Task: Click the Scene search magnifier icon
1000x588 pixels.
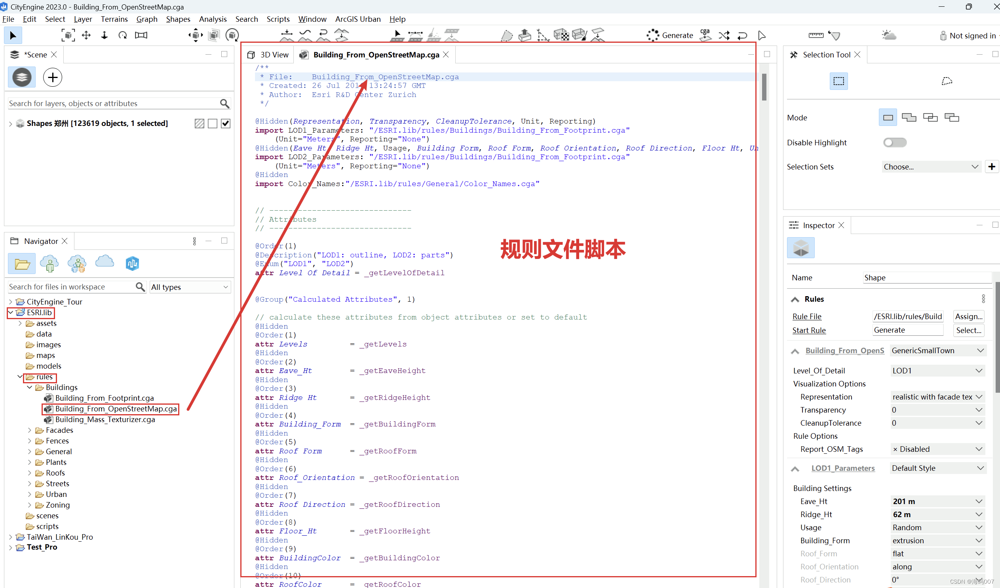Action: [224, 104]
